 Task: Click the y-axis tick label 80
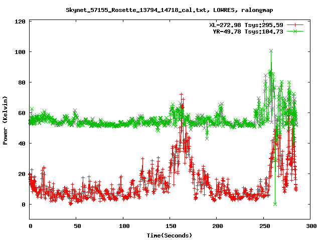[x=22, y=82]
